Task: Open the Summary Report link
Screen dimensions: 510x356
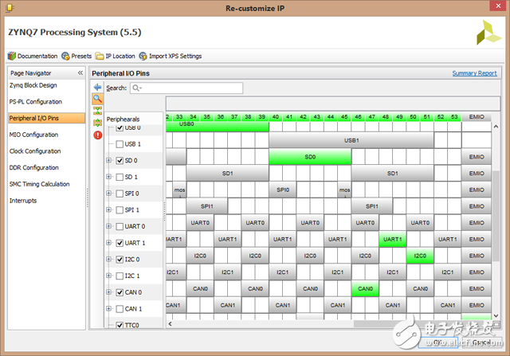Action: pyautogui.click(x=474, y=73)
